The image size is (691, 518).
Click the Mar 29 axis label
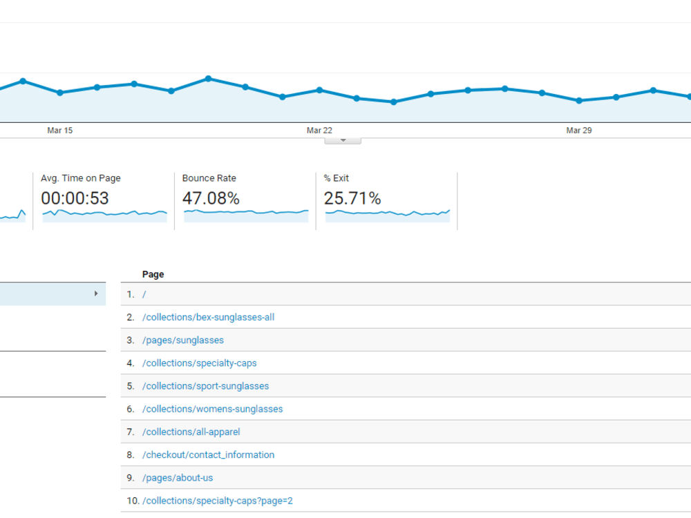(x=579, y=131)
